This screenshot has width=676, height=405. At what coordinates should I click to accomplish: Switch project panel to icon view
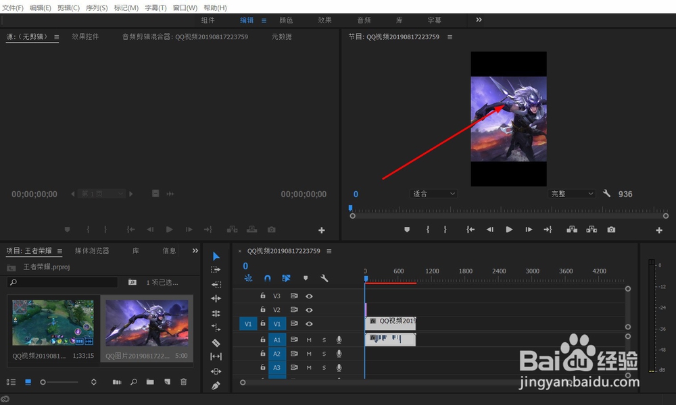click(x=28, y=382)
